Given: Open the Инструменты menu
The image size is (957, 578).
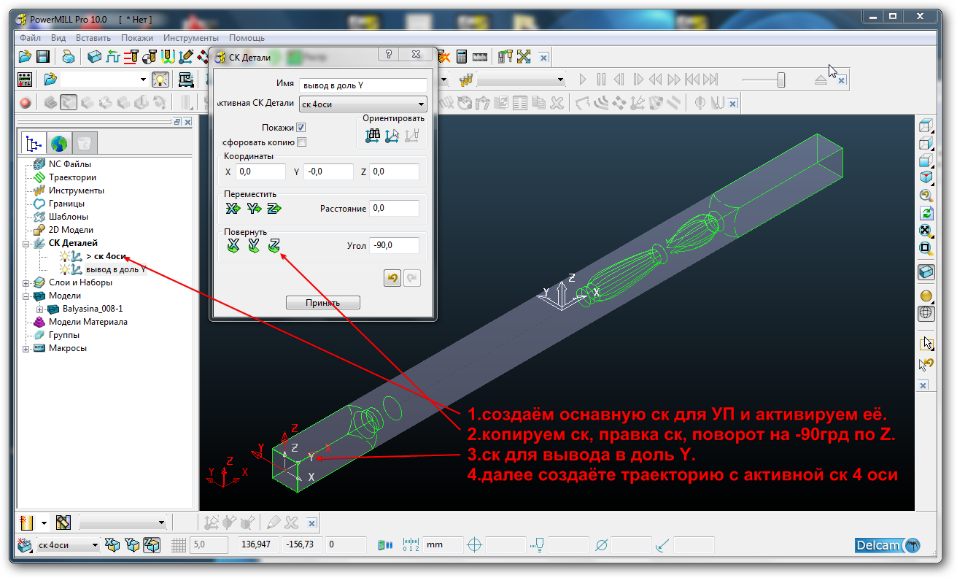Looking at the screenshot, I should coord(191,38).
